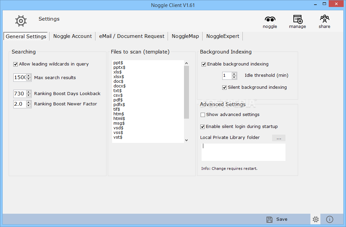Viewport: 346px width, 227px height.
Task: Toggle Enable silent login during startup
Action: pos(202,127)
